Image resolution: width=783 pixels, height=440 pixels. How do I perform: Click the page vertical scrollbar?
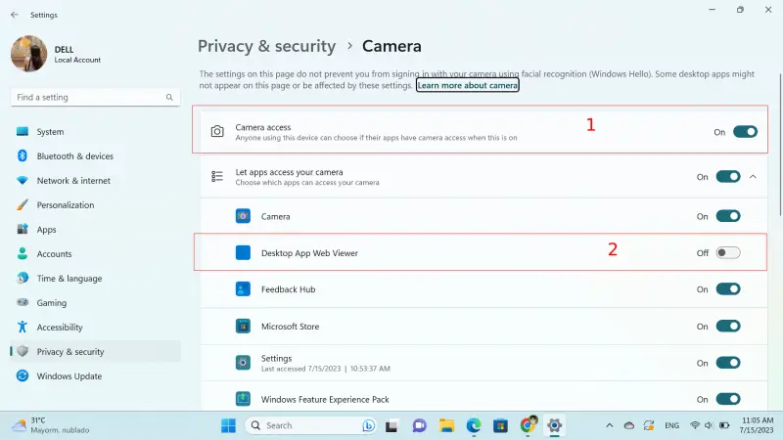780,145
